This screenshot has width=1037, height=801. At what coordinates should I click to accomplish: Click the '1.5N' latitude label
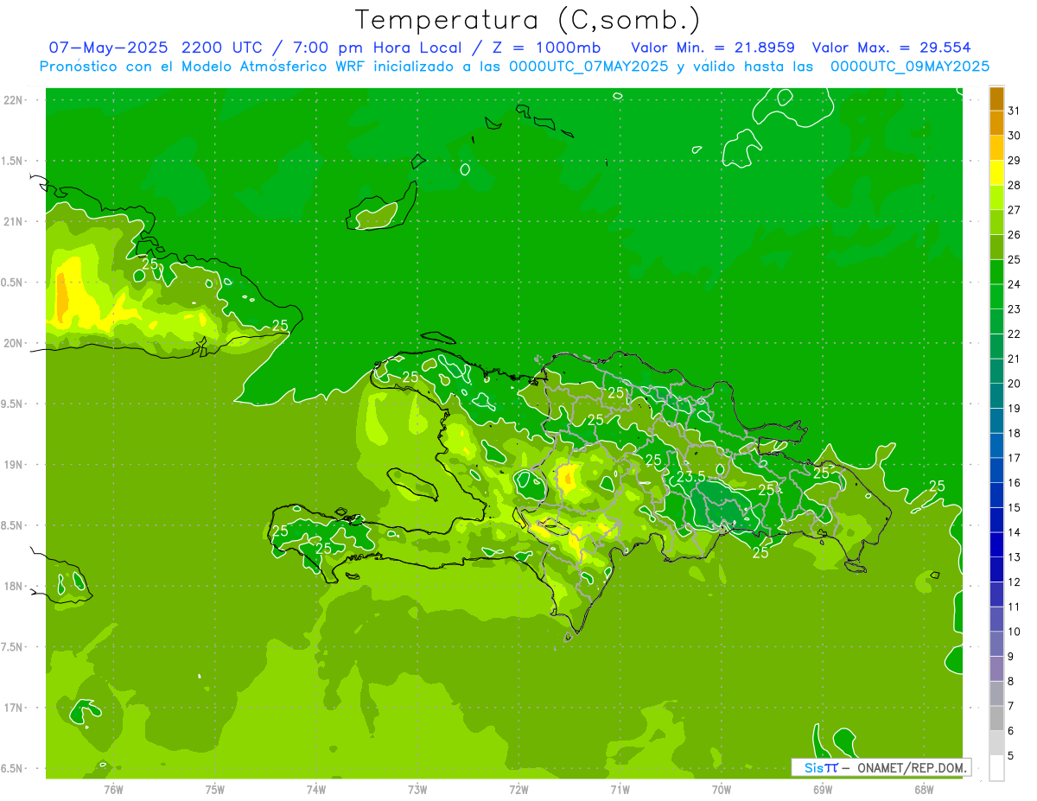tap(11, 161)
